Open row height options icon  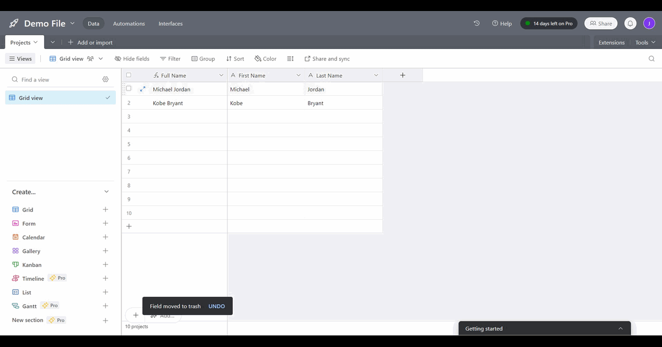click(291, 59)
